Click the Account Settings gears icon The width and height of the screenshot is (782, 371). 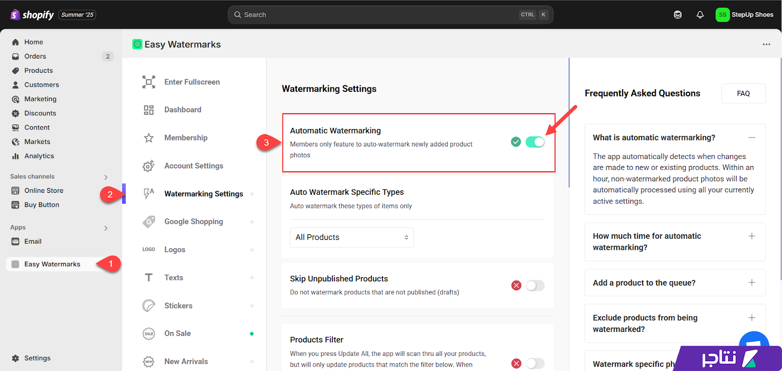click(149, 166)
